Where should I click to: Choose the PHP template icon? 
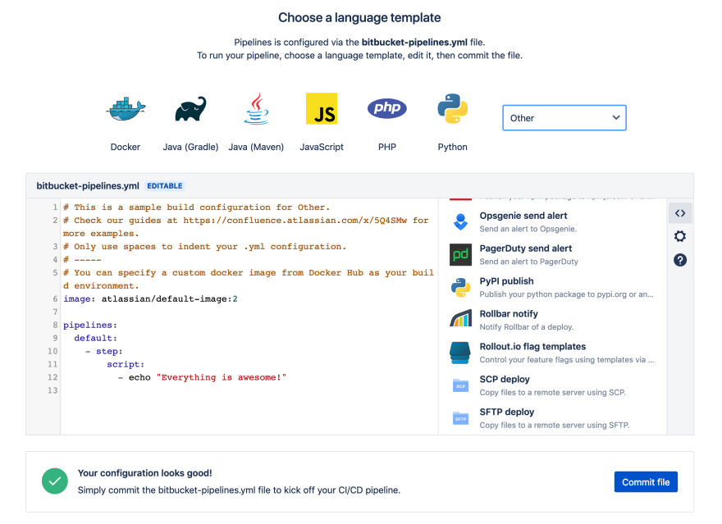point(386,108)
